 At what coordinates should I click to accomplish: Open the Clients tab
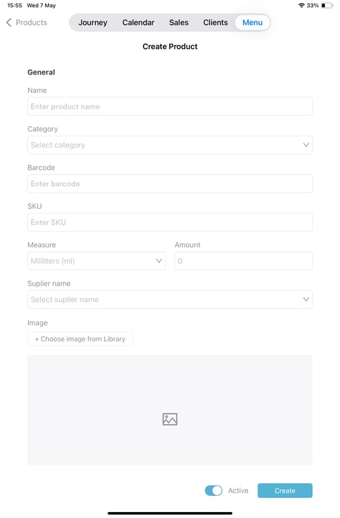(215, 22)
